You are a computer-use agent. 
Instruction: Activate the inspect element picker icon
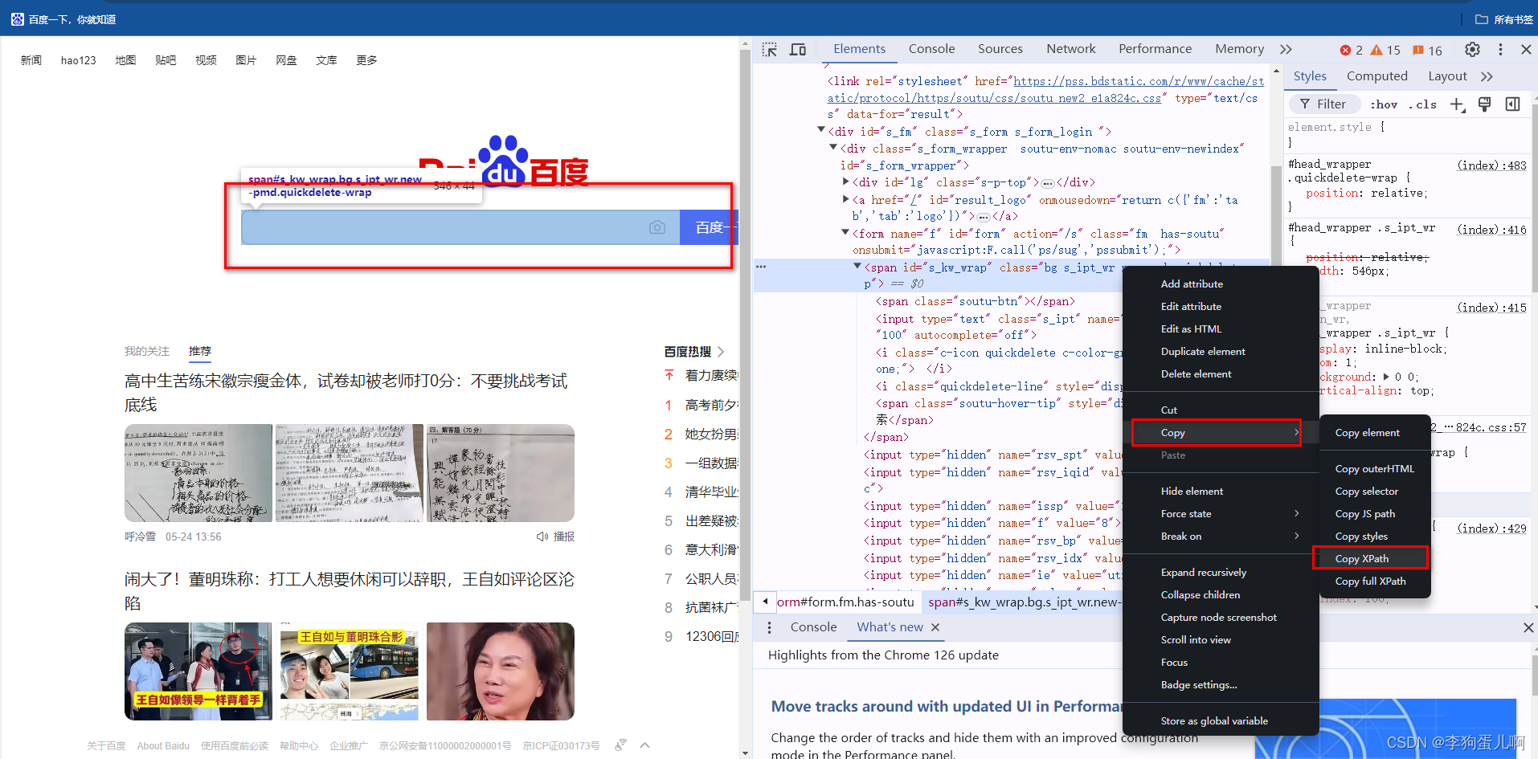769,50
